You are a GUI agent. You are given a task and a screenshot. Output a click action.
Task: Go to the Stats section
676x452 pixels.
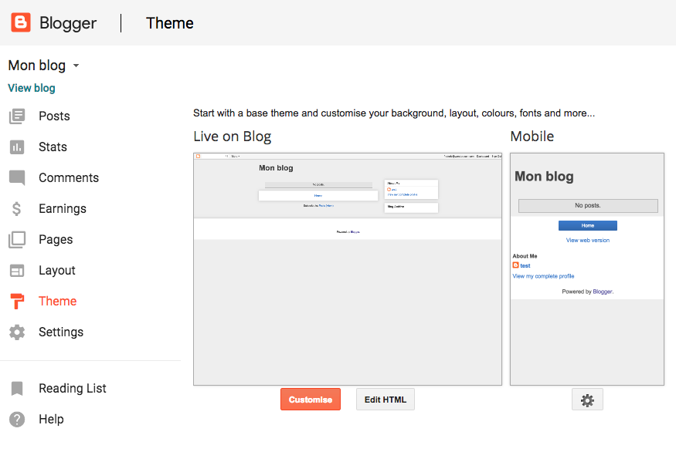tap(53, 147)
